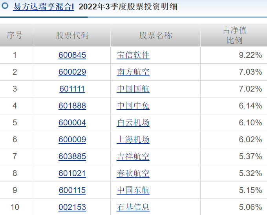Select the 6.02% value cell
267x215 pixels.
click(234, 140)
